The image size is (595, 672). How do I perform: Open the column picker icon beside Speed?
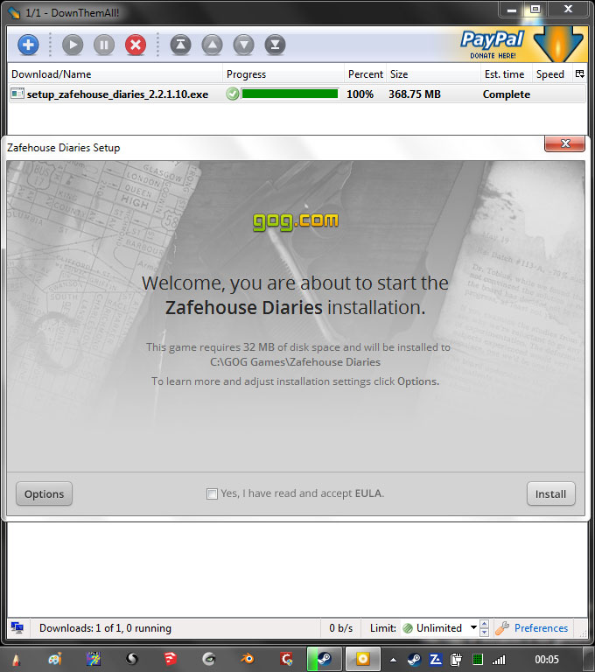(579, 73)
